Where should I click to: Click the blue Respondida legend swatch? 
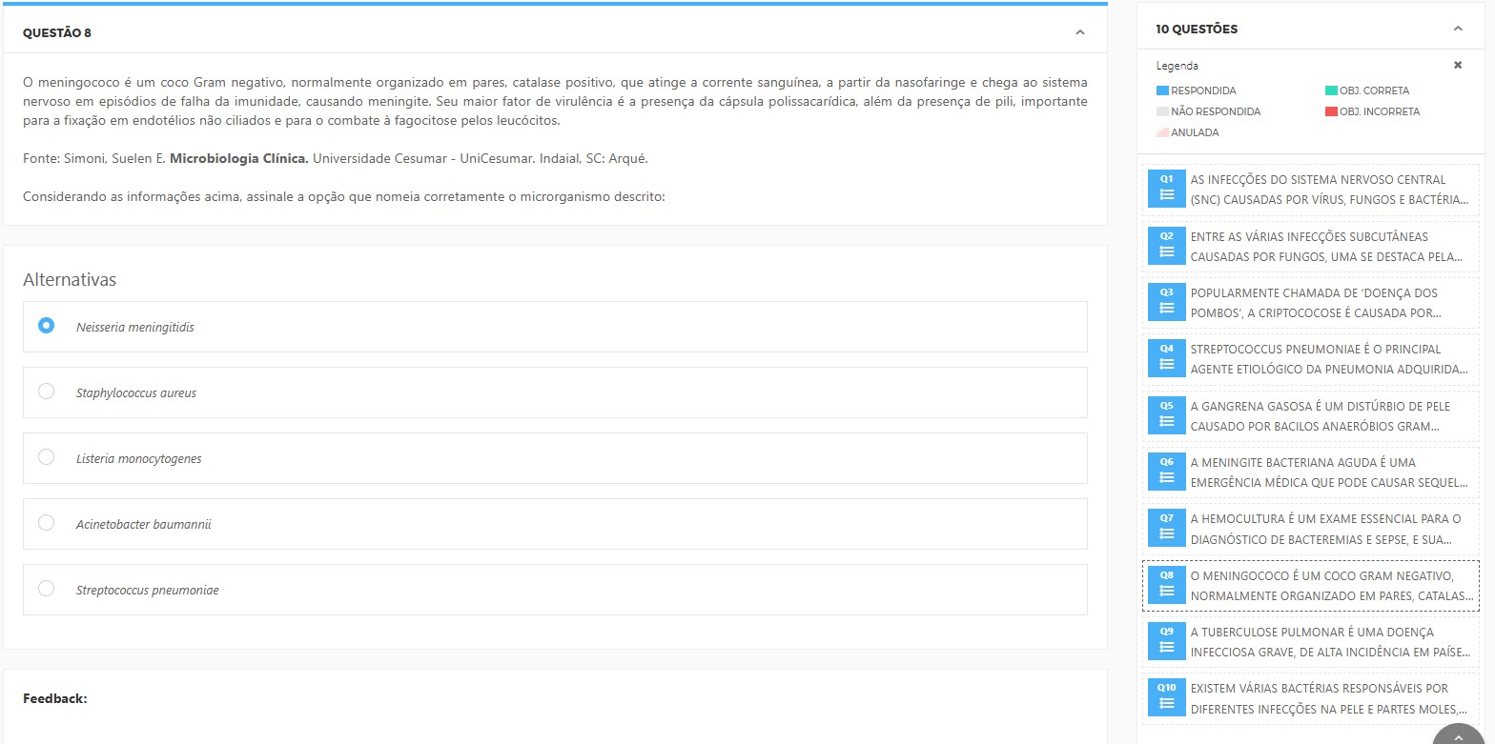click(x=1162, y=90)
